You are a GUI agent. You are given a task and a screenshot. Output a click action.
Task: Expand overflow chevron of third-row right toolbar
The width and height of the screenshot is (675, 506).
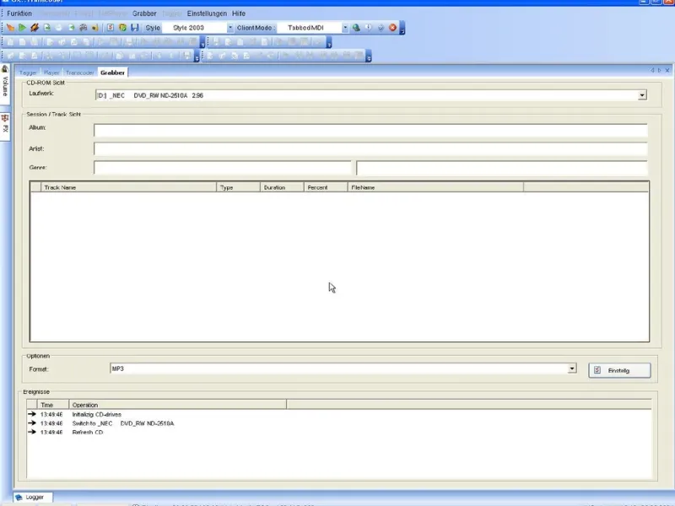coord(369,56)
